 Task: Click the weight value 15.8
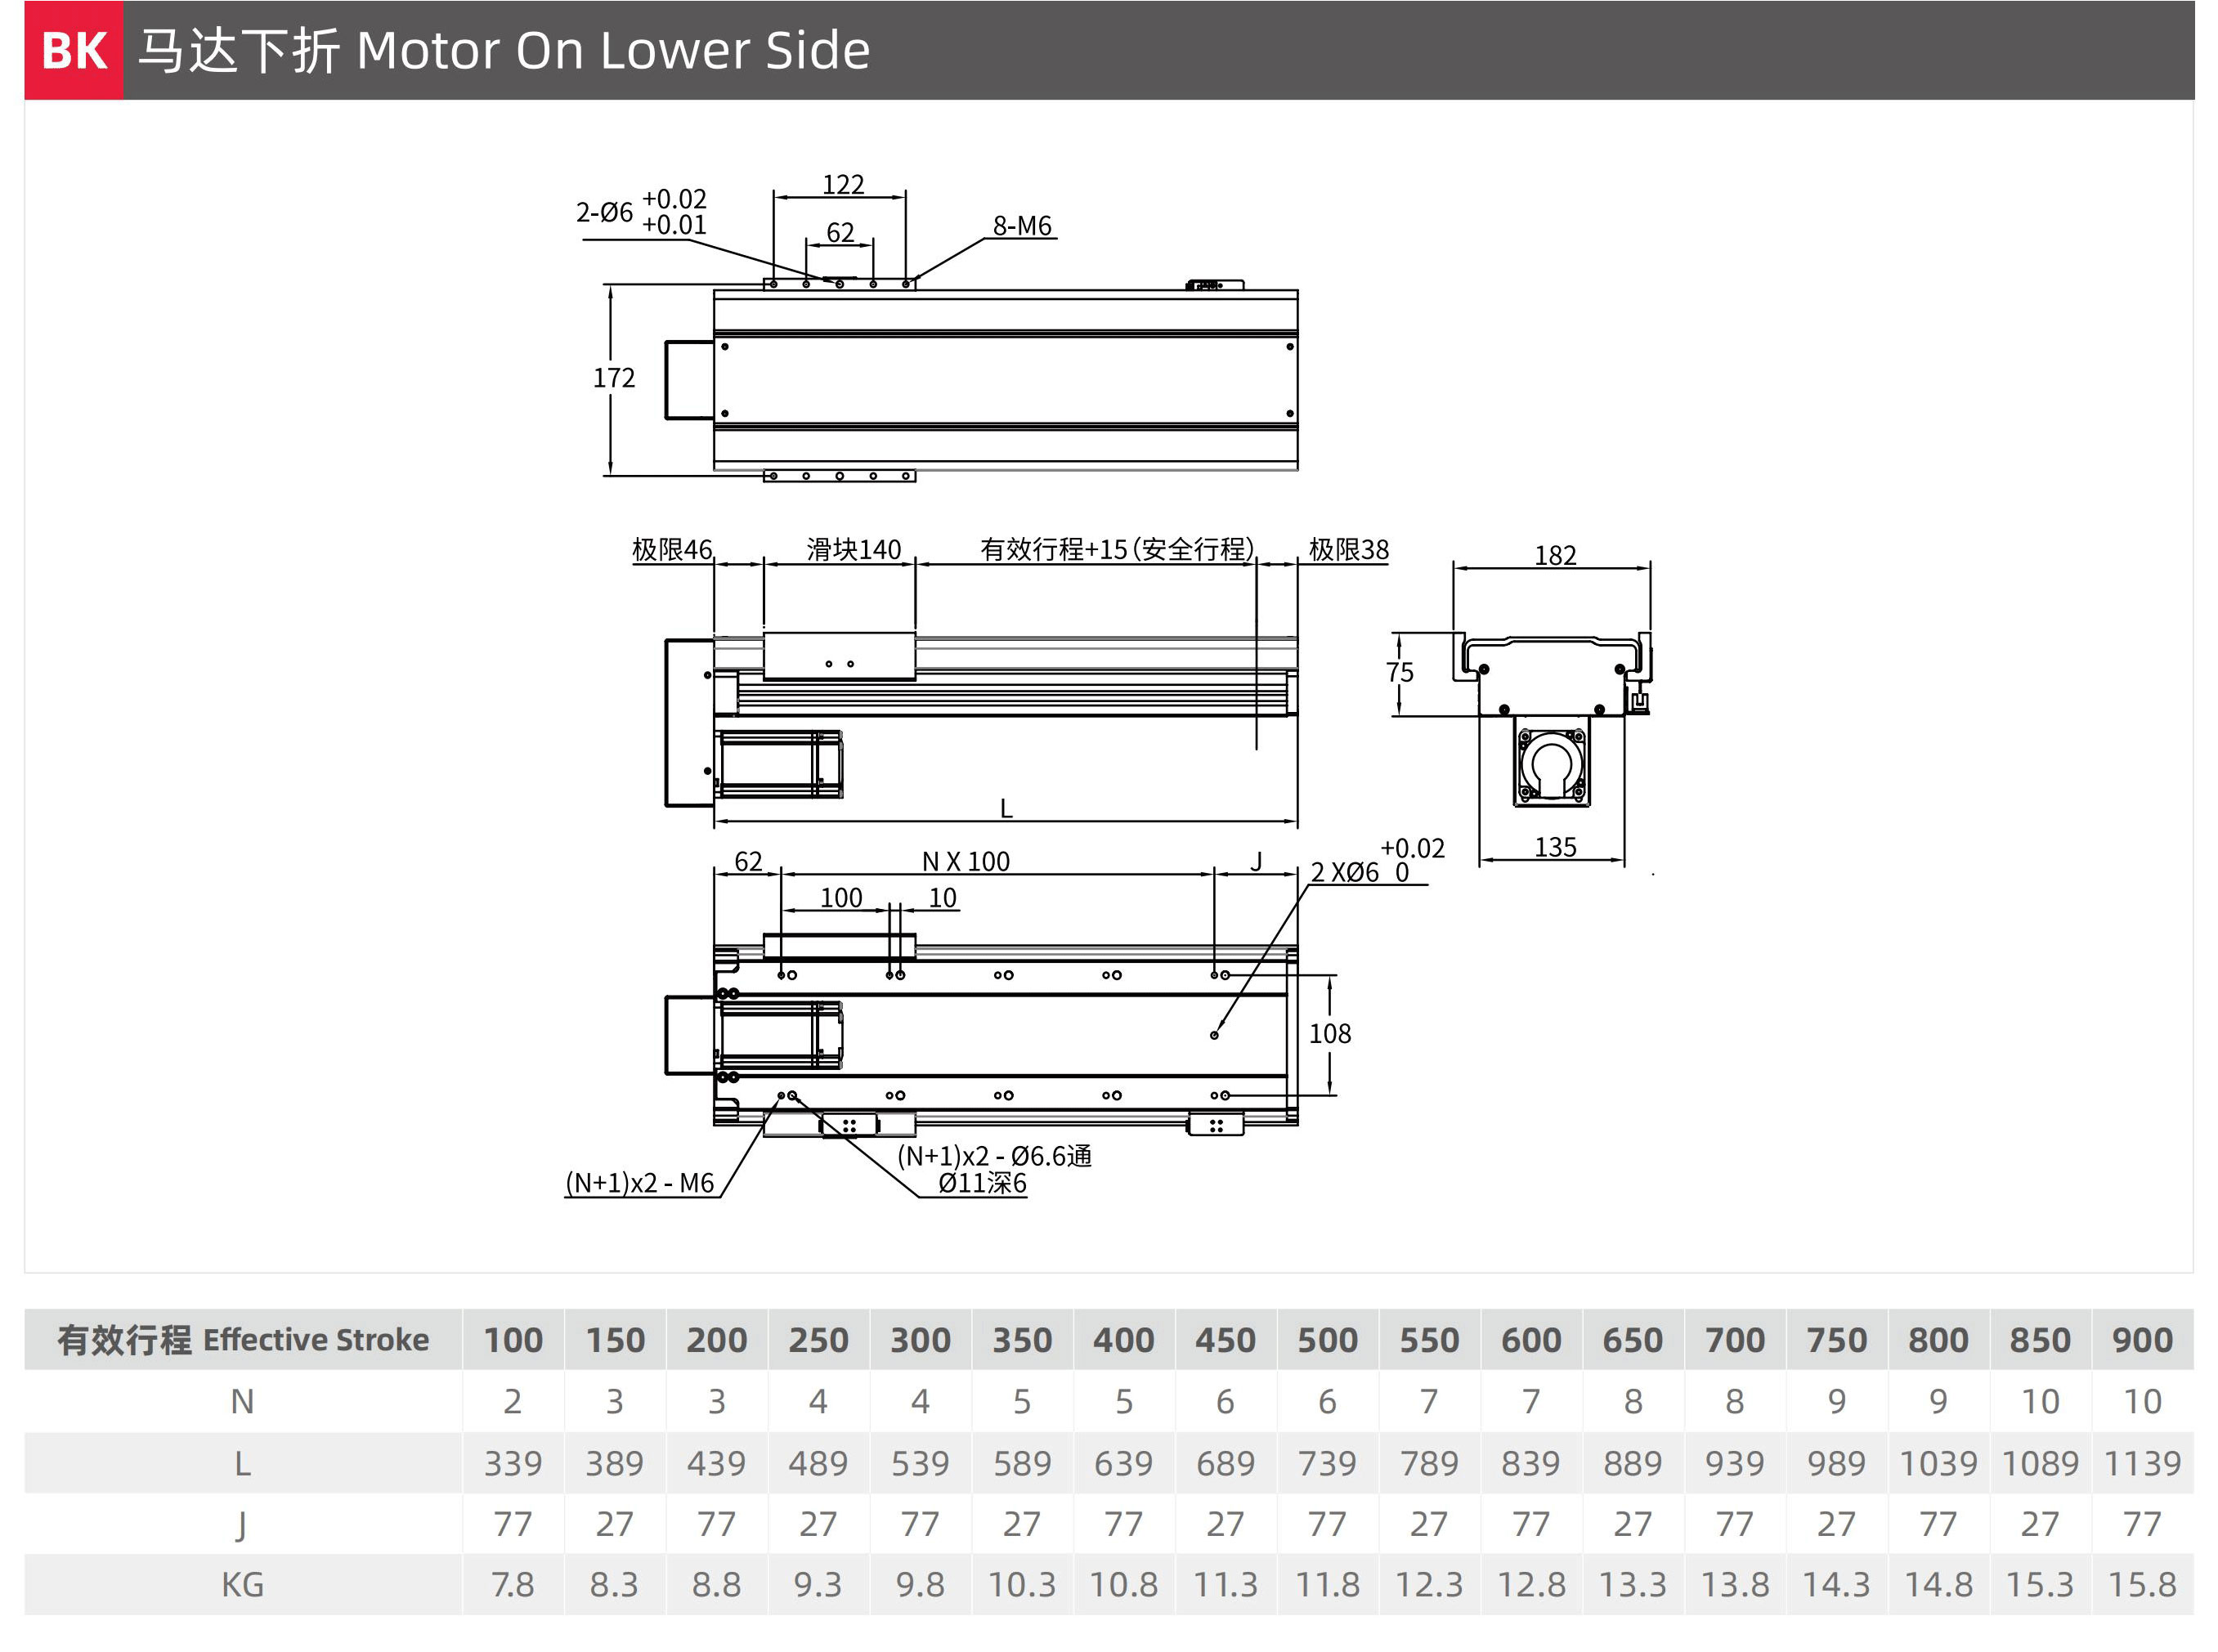pos(2142,1585)
